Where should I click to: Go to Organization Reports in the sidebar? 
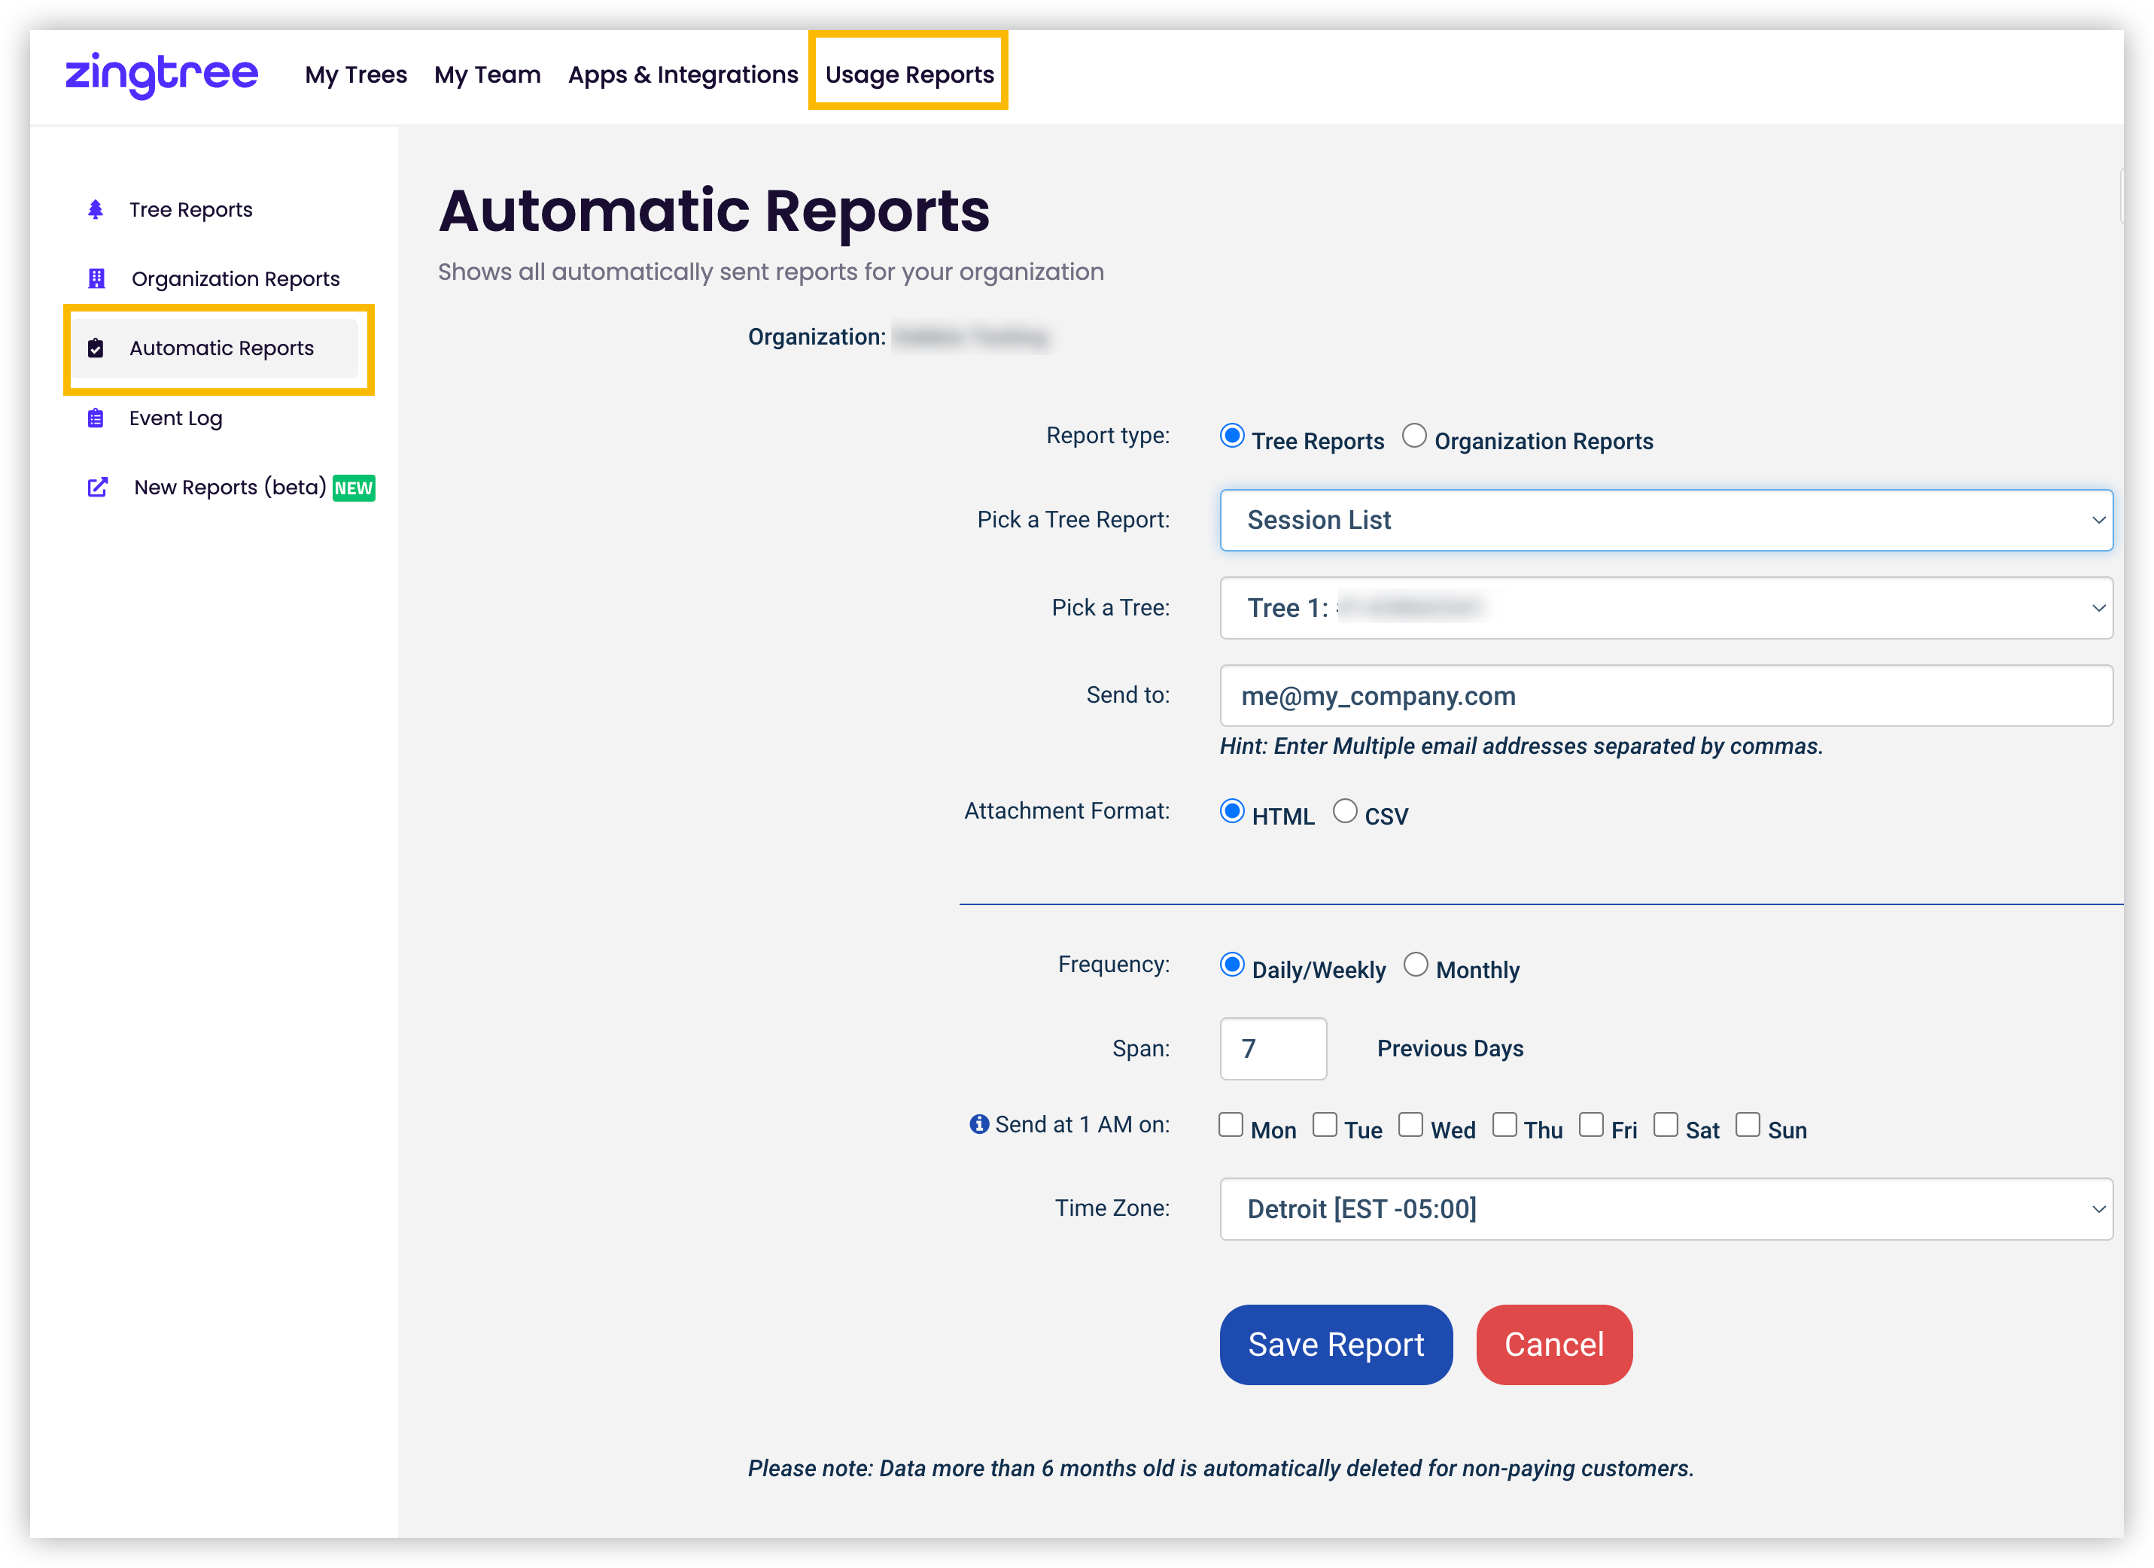pyautogui.click(x=236, y=279)
